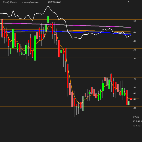Click the 55 price axis label
The height and width of the screenshot is (142, 142).
point(135,50)
